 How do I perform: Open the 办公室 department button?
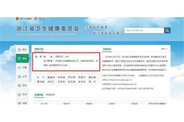44,103
